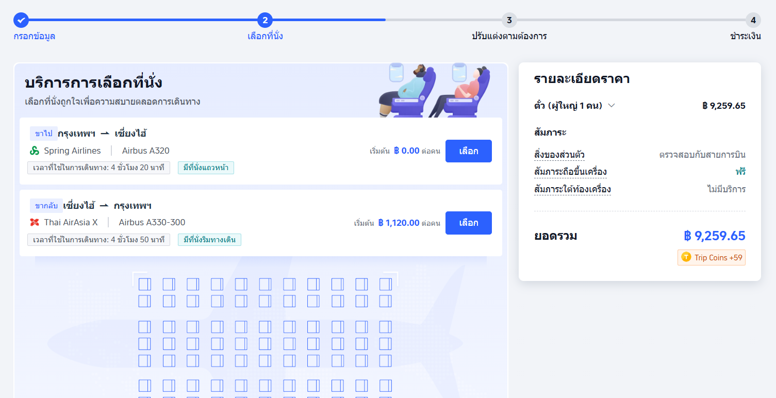Screen dimensions: 776x398
Task: Click the step 3 circle indicator
Action: coord(509,20)
